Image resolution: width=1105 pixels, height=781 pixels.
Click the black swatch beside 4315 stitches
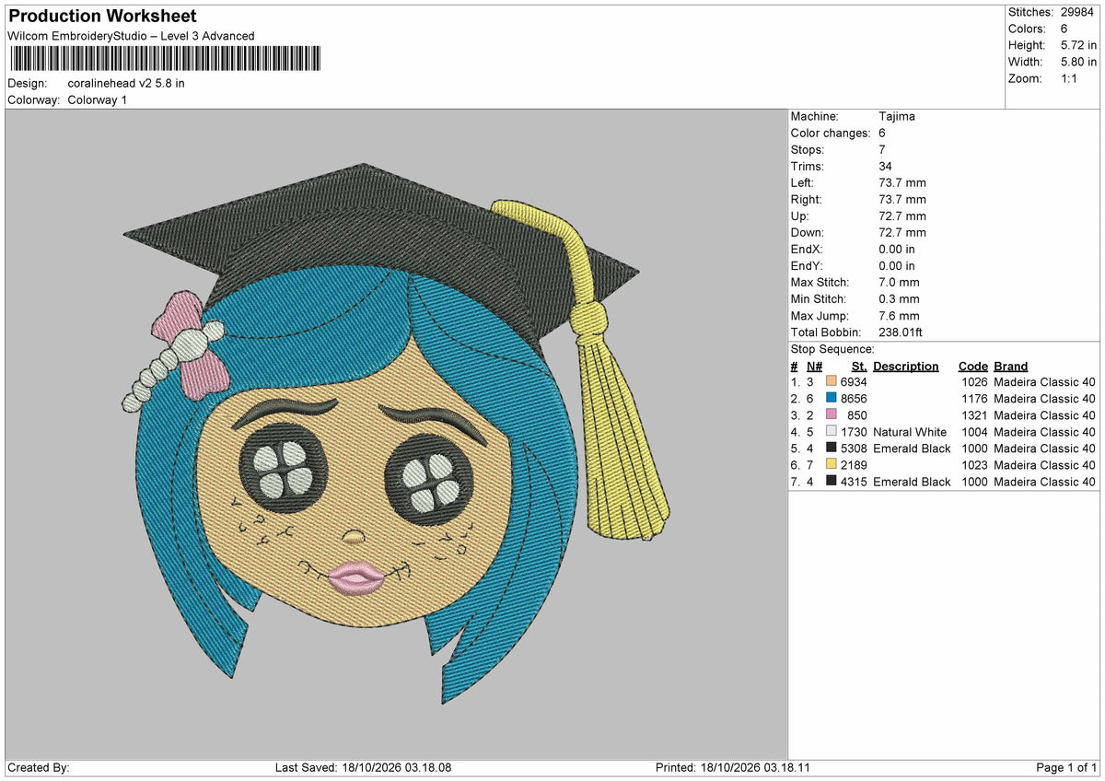832,482
